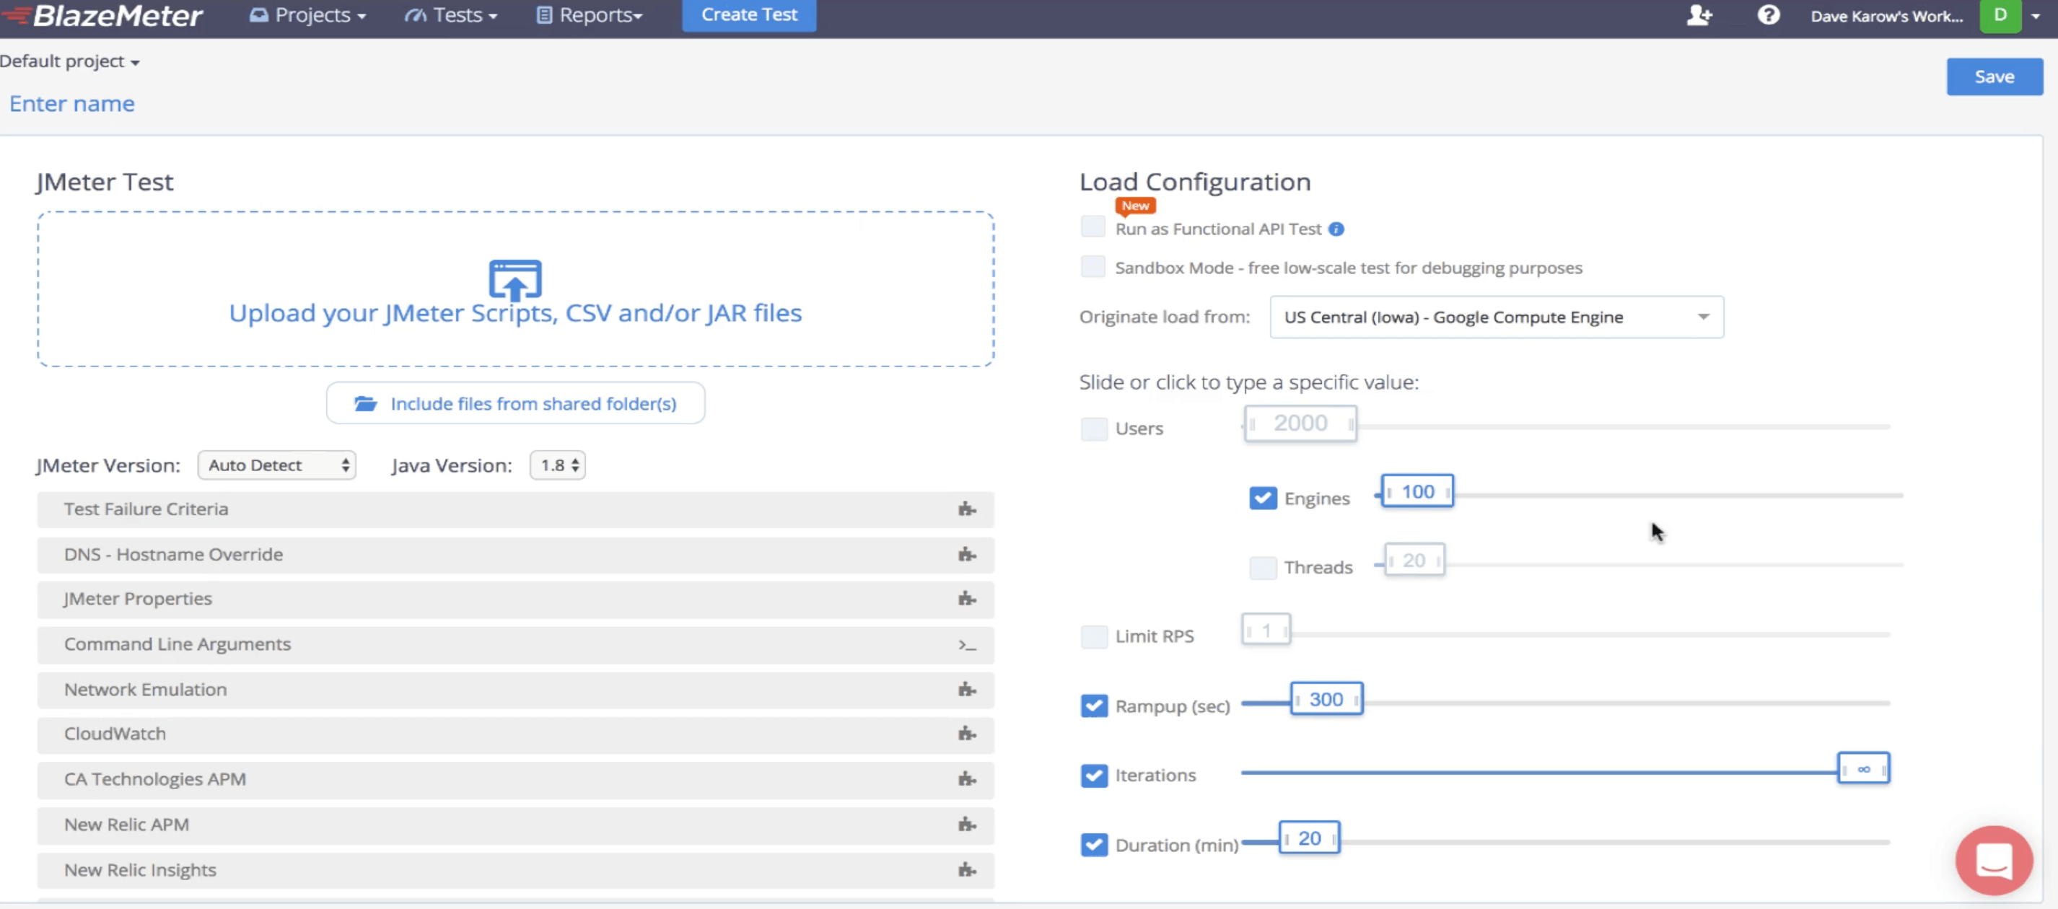The image size is (2058, 909).
Task: Click the puzzle icon on Network Emulation row
Action: click(x=967, y=690)
